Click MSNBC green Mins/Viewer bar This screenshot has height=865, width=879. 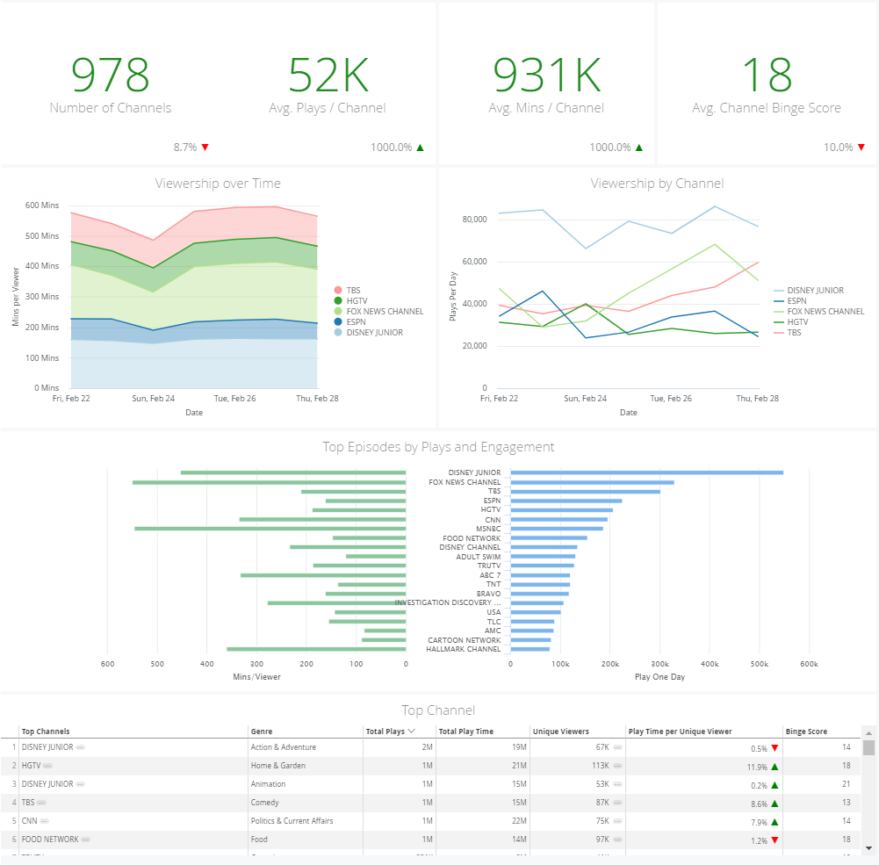pyautogui.click(x=270, y=529)
